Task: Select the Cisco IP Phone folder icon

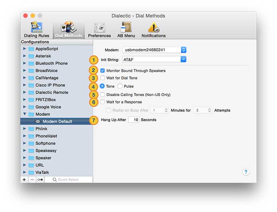Action: [31, 85]
